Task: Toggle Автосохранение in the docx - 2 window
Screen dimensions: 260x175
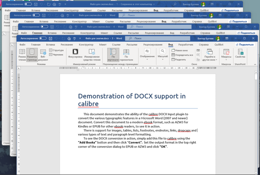Action: (36, 15)
